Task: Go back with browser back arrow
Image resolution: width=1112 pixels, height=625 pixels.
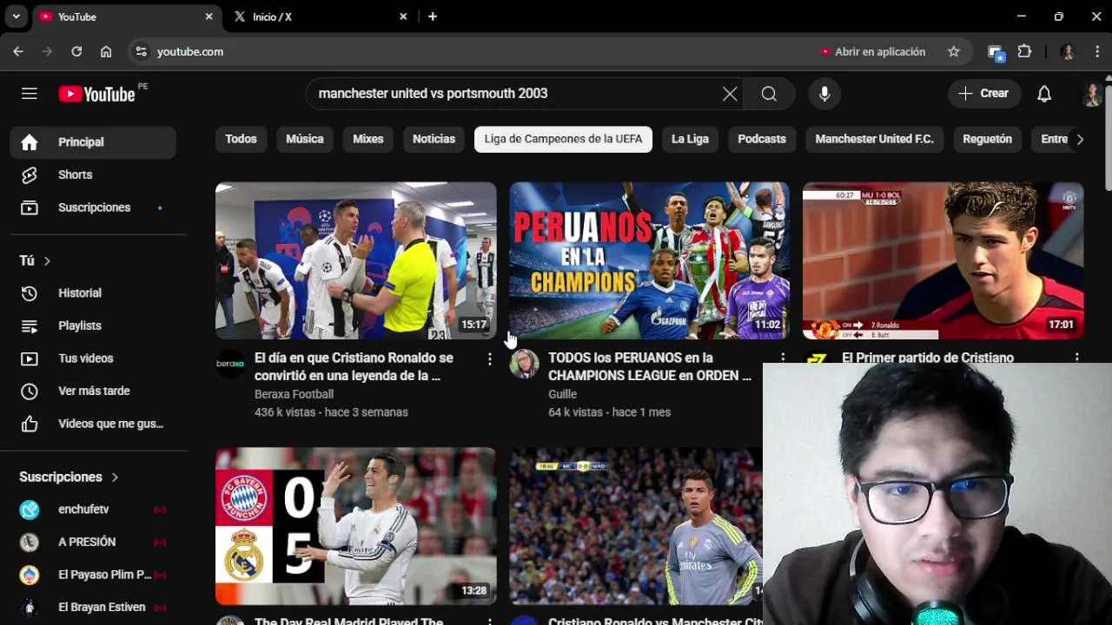Action: [x=18, y=52]
